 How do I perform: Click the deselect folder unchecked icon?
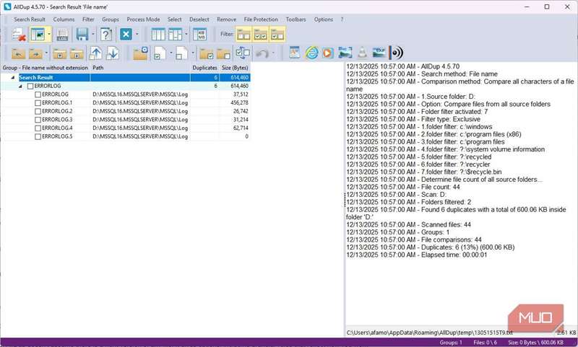pyautogui.click(x=223, y=53)
